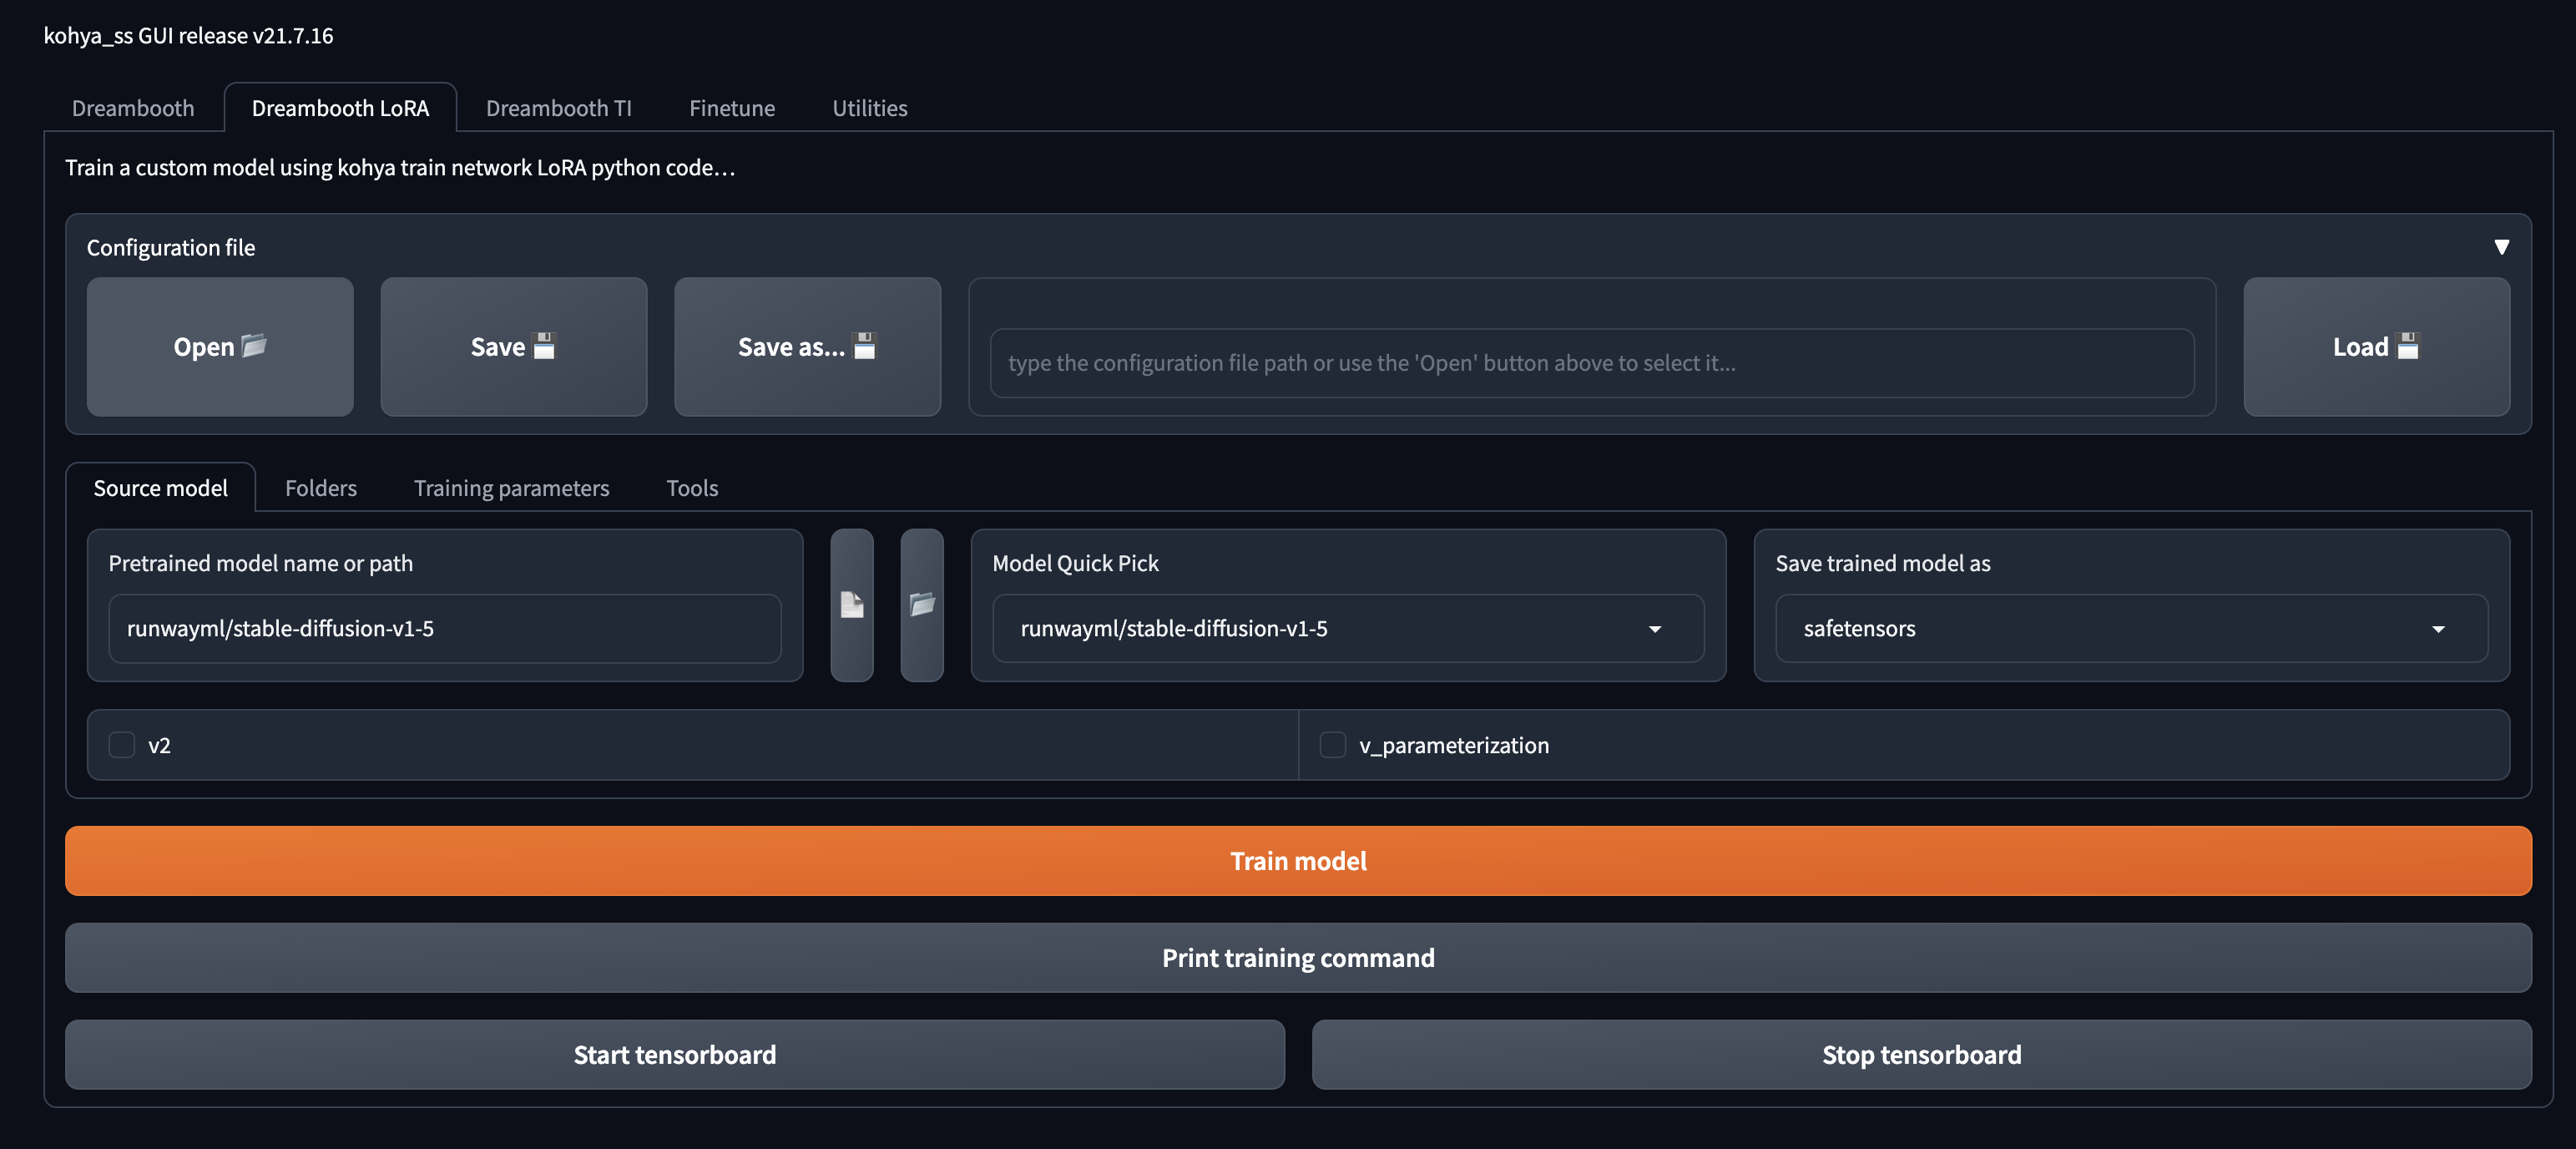The height and width of the screenshot is (1149, 2576).
Task: Click the Train model button
Action: (x=1297, y=861)
